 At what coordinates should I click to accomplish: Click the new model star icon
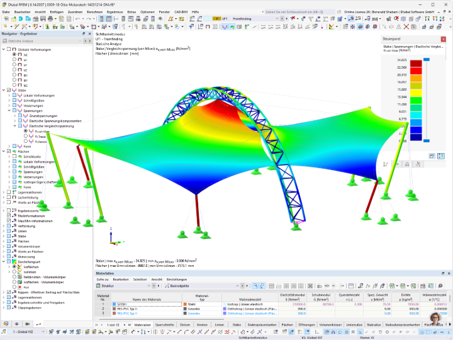click(x=6, y=19)
